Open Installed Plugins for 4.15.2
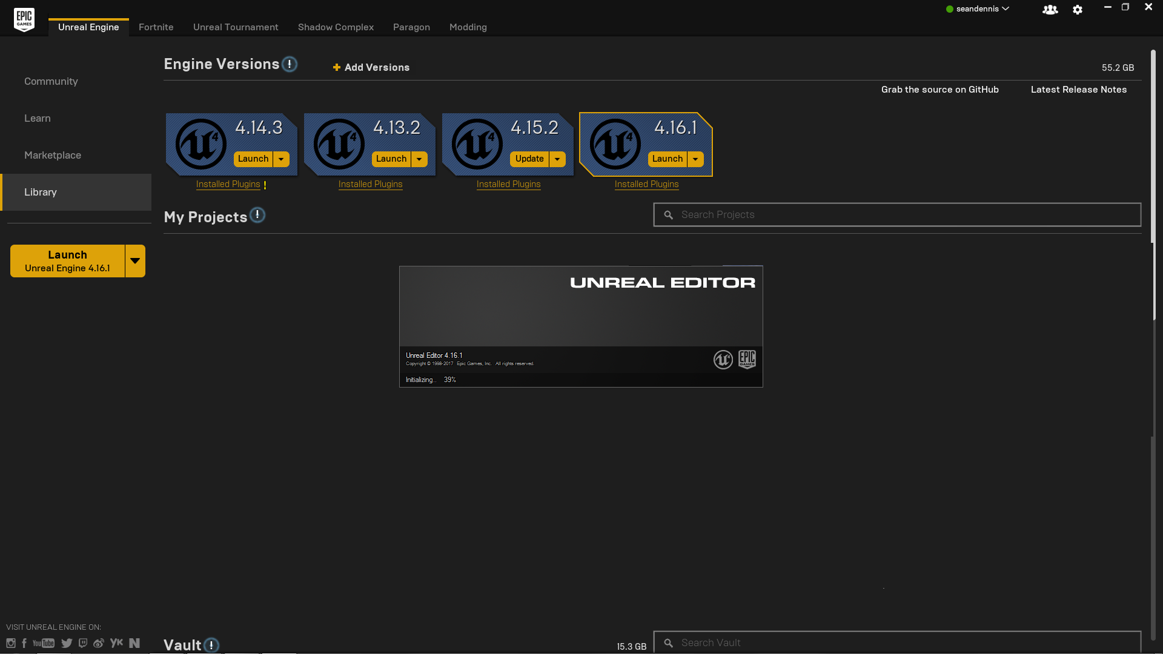Image resolution: width=1163 pixels, height=654 pixels. point(508,184)
